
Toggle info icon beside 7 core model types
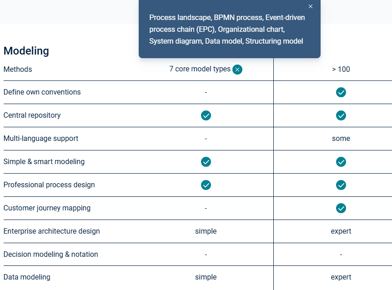click(x=237, y=70)
